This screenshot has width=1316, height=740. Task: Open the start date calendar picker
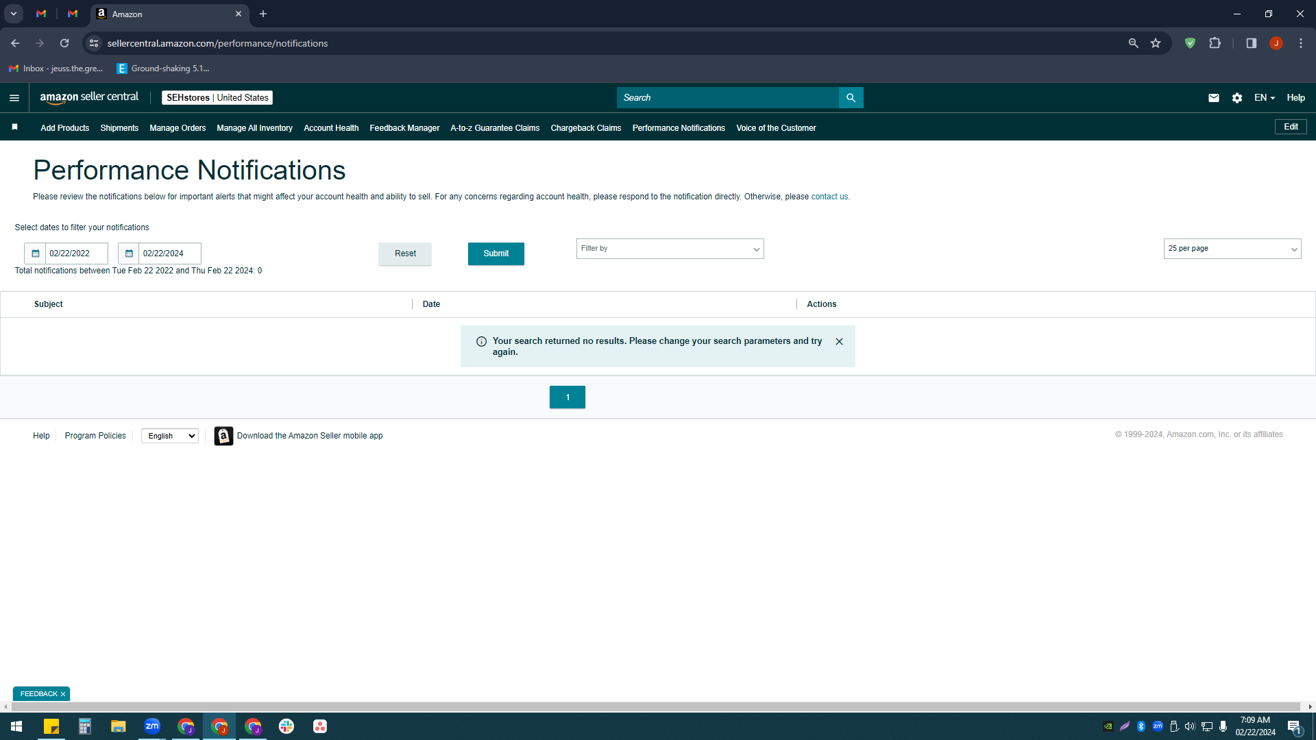(35, 254)
